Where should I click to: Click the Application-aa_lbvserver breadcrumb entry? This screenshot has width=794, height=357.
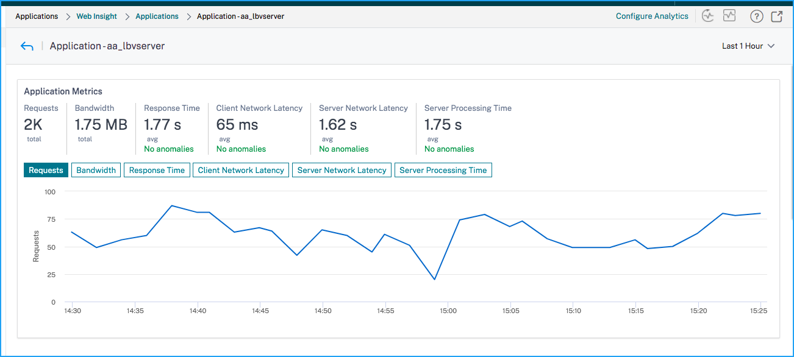point(240,16)
